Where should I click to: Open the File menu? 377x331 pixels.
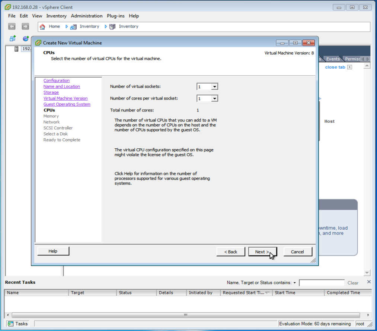(x=12, y=16)
